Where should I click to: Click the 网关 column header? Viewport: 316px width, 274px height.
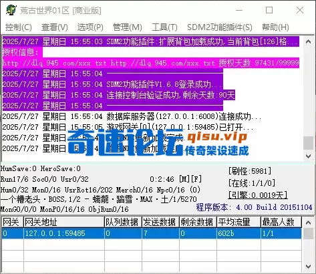click(x=13, y=222)
